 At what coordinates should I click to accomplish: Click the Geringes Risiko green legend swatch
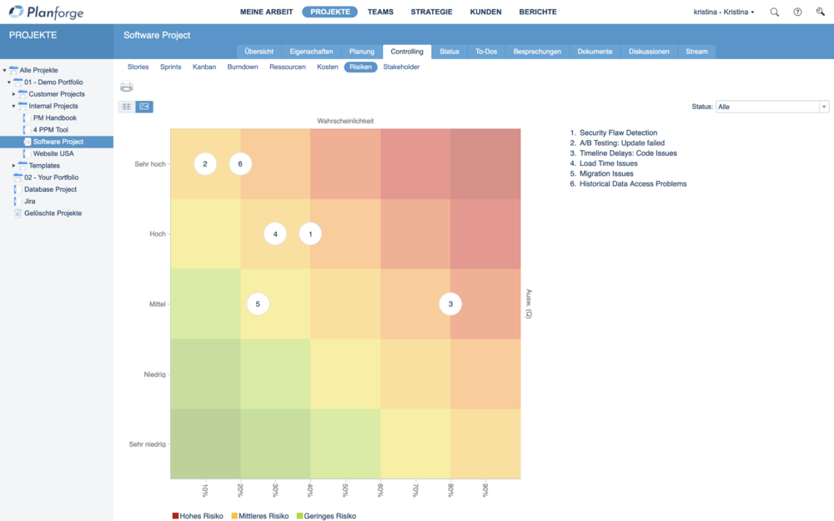tap(300, 516)
